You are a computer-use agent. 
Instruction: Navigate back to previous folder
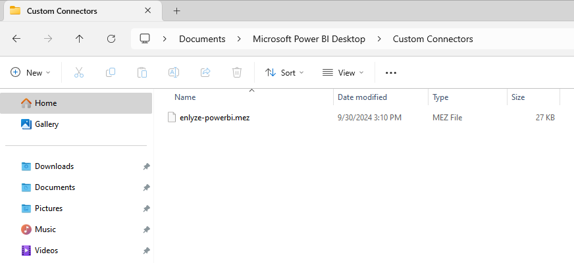click(x=16, y=39)
